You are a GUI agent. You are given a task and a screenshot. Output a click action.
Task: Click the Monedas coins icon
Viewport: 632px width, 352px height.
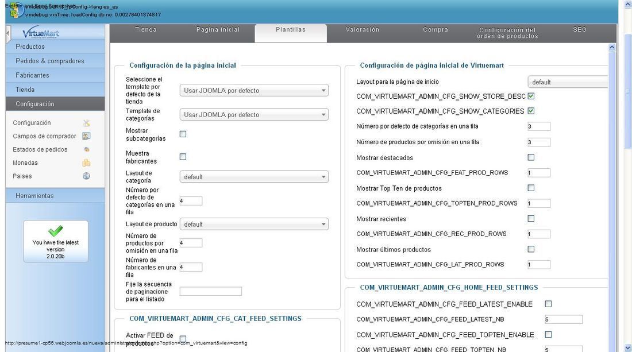click(x=86, y=163)
